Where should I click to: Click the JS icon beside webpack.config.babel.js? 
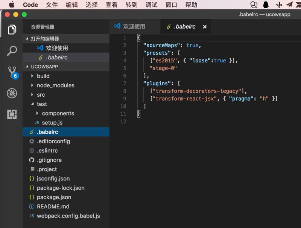pos(32,216)
